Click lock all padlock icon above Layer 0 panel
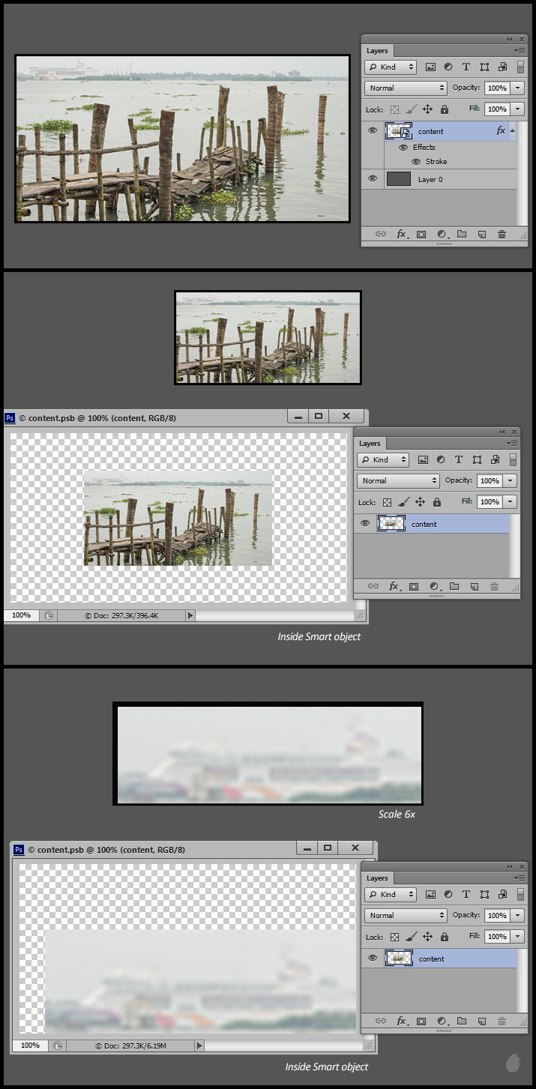Viewport: 536px width, 1089px height. [x=445, y=109]
